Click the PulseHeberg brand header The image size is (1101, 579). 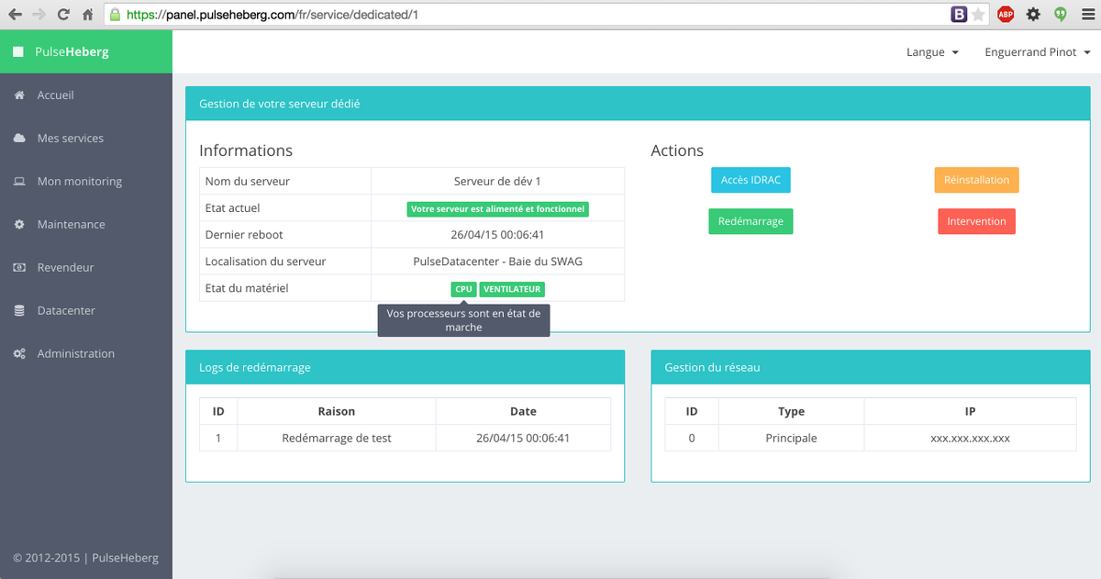tap(86, 52)
